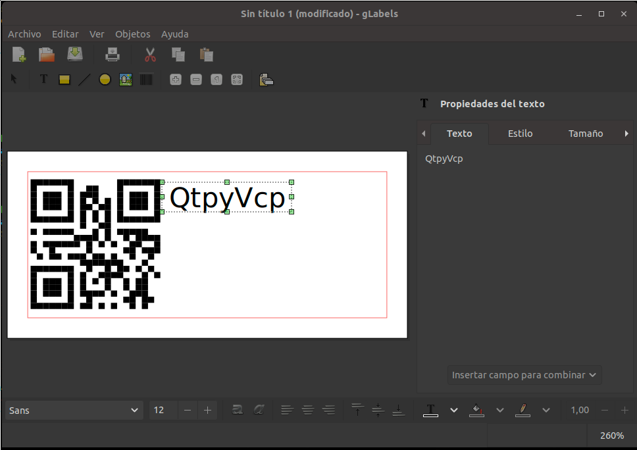The image size is (637, 450).
Task: Switch to the Texto tab
Action: click(x=459, y=134)
